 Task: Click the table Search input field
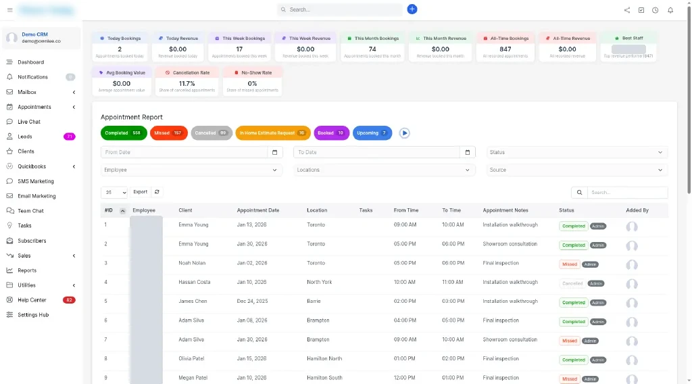(627, 193)
